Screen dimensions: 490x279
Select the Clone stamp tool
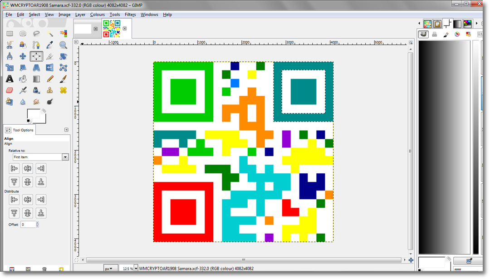coord(50,90)
